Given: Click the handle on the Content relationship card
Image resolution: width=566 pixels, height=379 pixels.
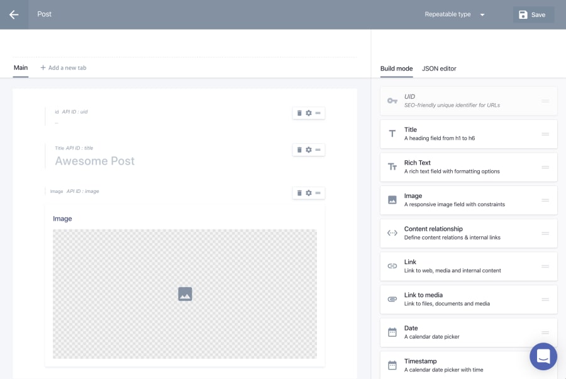Looking at the screenshot, I should pos(545,233).
